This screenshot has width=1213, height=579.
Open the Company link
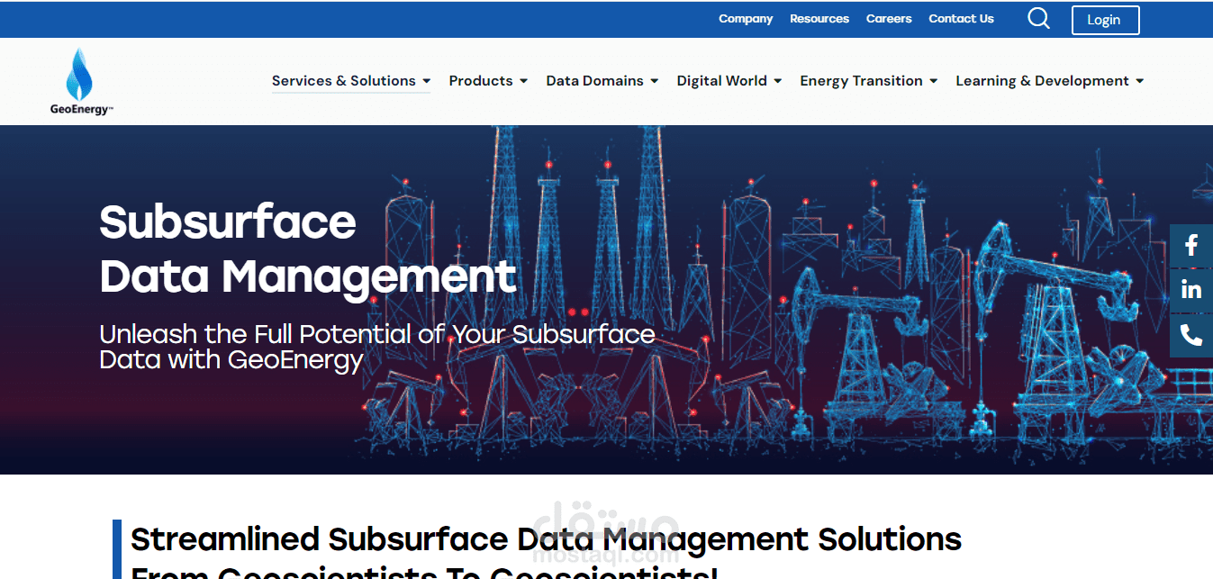point(746,19)
